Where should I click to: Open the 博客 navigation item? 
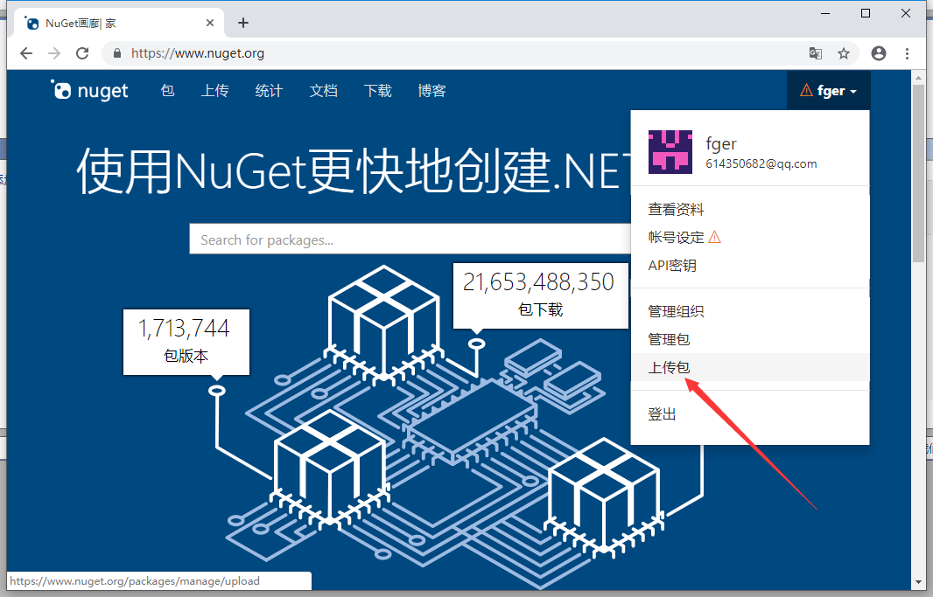pyautogui.click(x=432, y=90)
